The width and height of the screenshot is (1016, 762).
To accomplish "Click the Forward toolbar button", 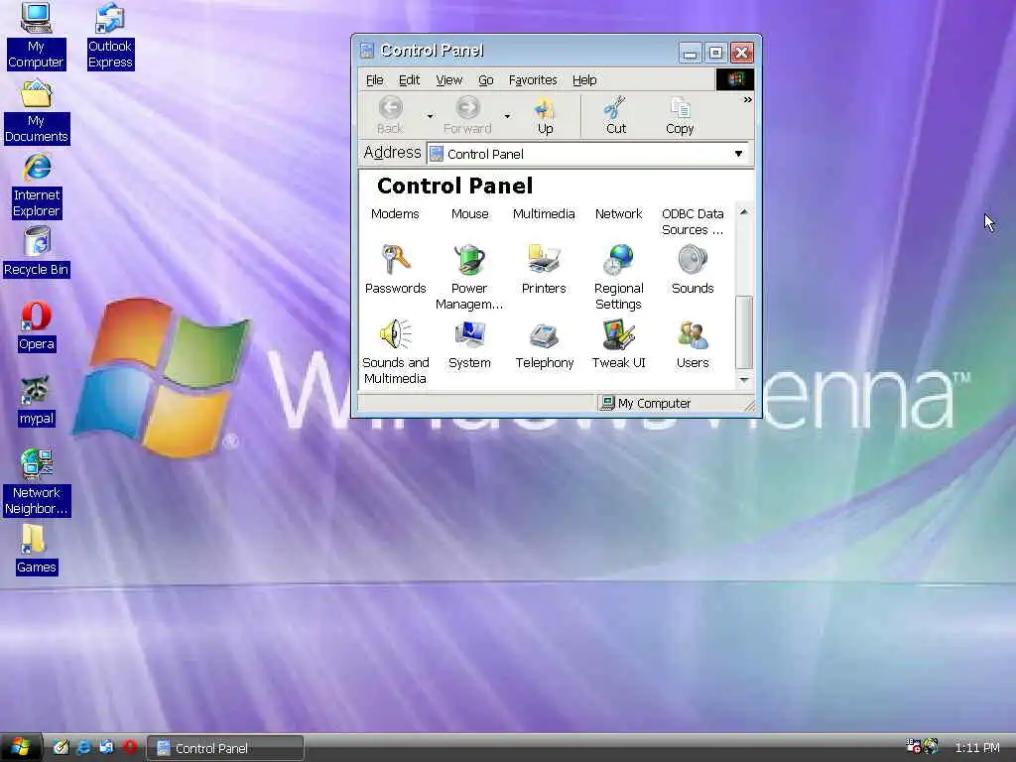I will point(467,115).
